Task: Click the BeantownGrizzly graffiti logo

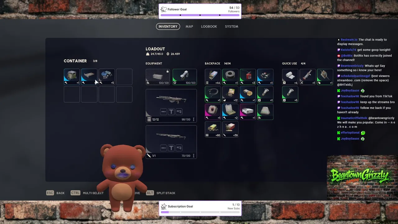Action: coord(360,177)
